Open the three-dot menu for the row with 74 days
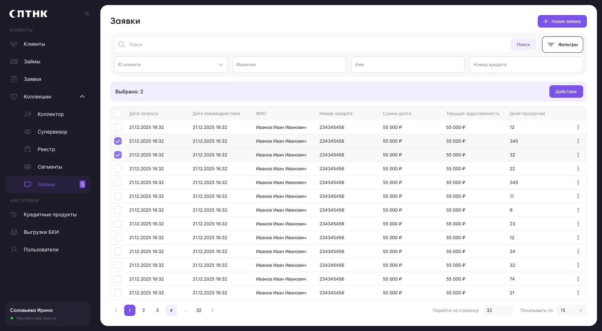 coord(578,279)
